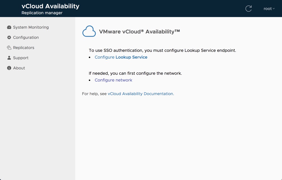Open the Configure network link
This screenshot has width=282, height=180.
tap(113, 80)
